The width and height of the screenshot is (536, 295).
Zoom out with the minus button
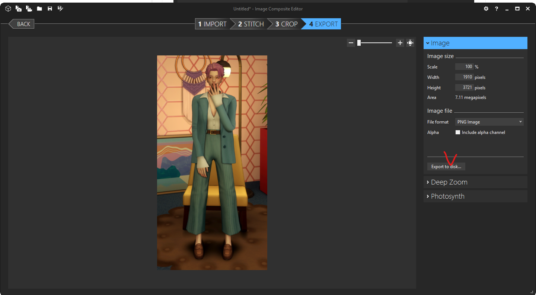tap(351, 43)
